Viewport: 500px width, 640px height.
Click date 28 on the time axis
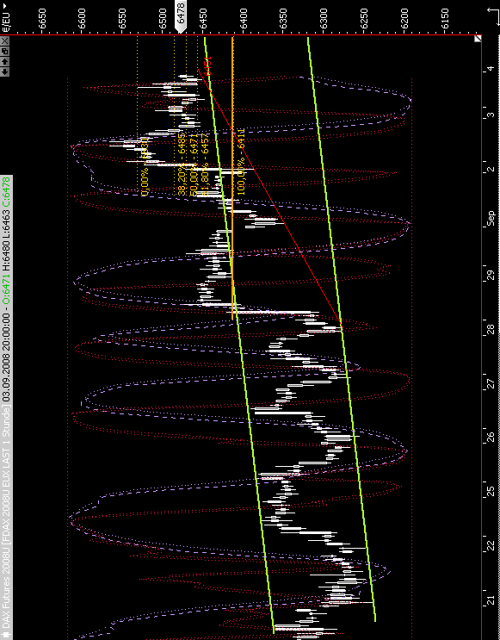[x=491, y=328]
